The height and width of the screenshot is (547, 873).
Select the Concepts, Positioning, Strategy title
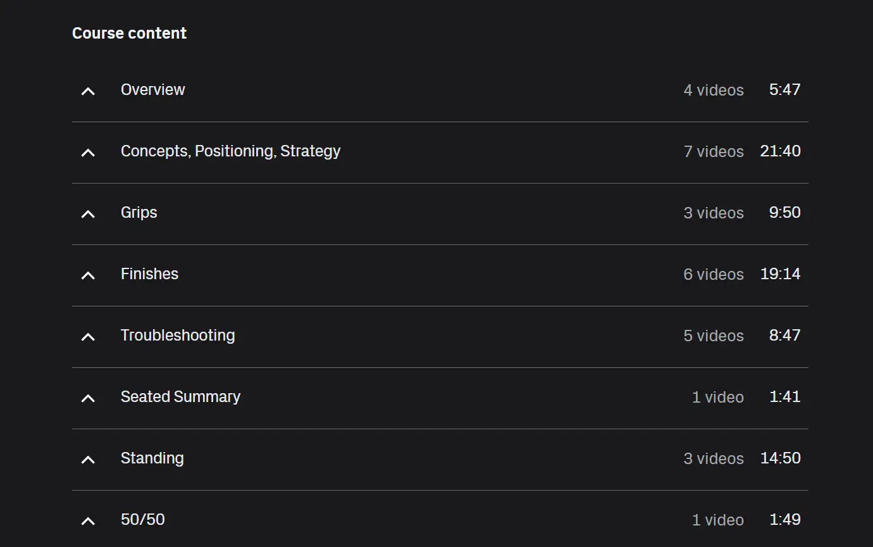[x=230, y=151]
